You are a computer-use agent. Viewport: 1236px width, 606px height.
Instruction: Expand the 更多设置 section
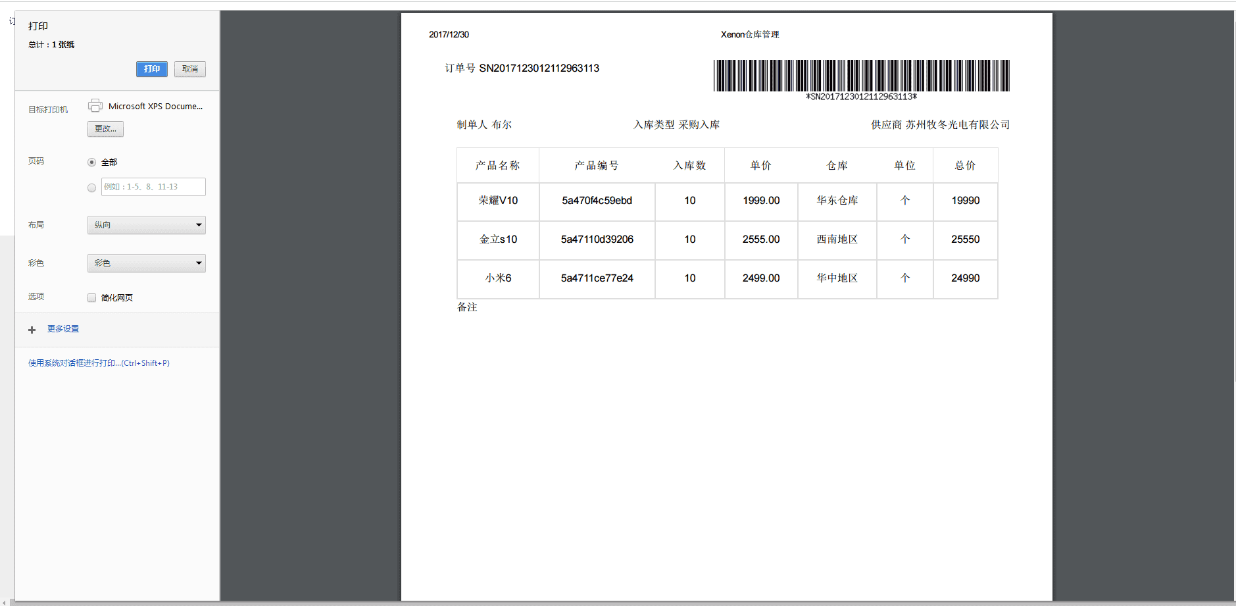coord(62,329)
